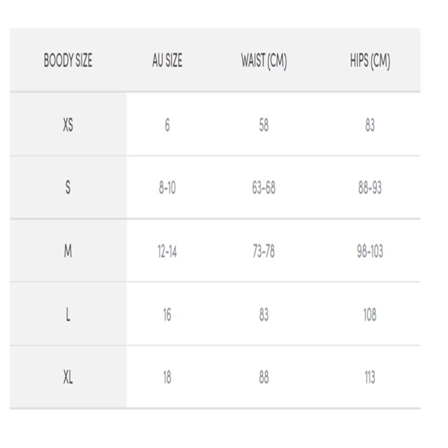
Task: Click hips value 88-93 cell
Action: click(x=370, y=188)
